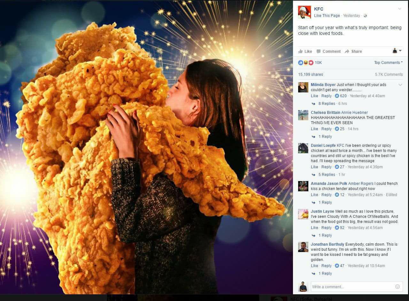409x301 pixels.
Task: Click Reply on Justin Layne's comment
Action: point(327,228)
